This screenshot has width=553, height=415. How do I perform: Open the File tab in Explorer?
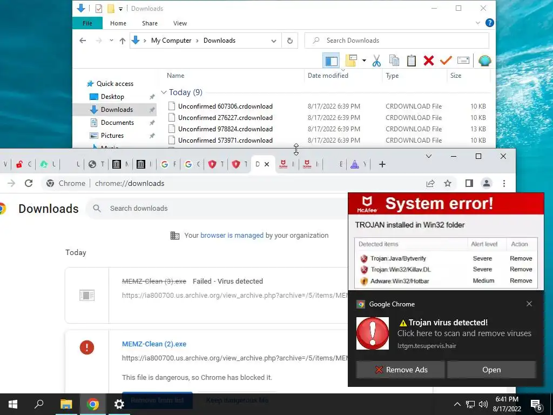pyautogui.click(x=87, y=23)
